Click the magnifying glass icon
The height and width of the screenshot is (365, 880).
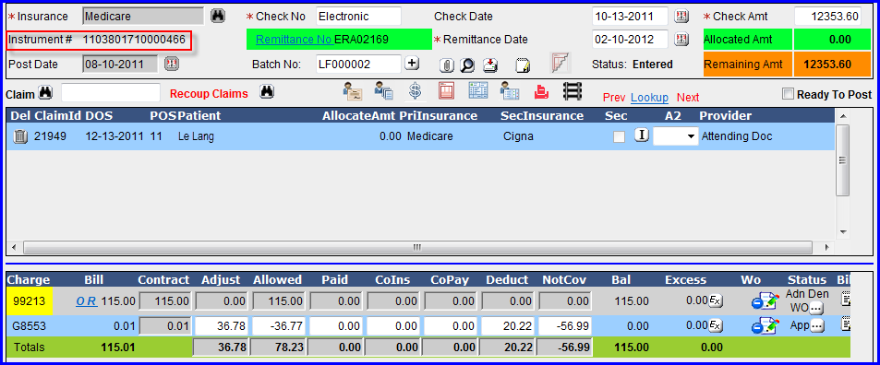pyautogui.click(x=467, y=65)
